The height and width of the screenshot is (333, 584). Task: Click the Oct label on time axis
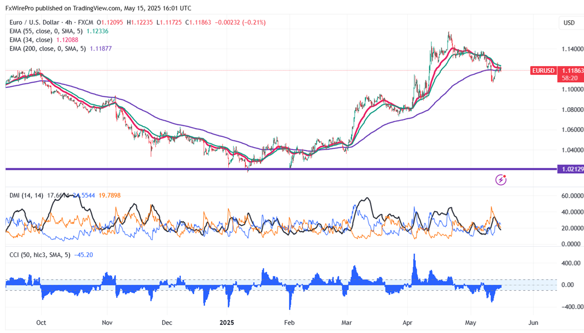[x=41, y=323]
